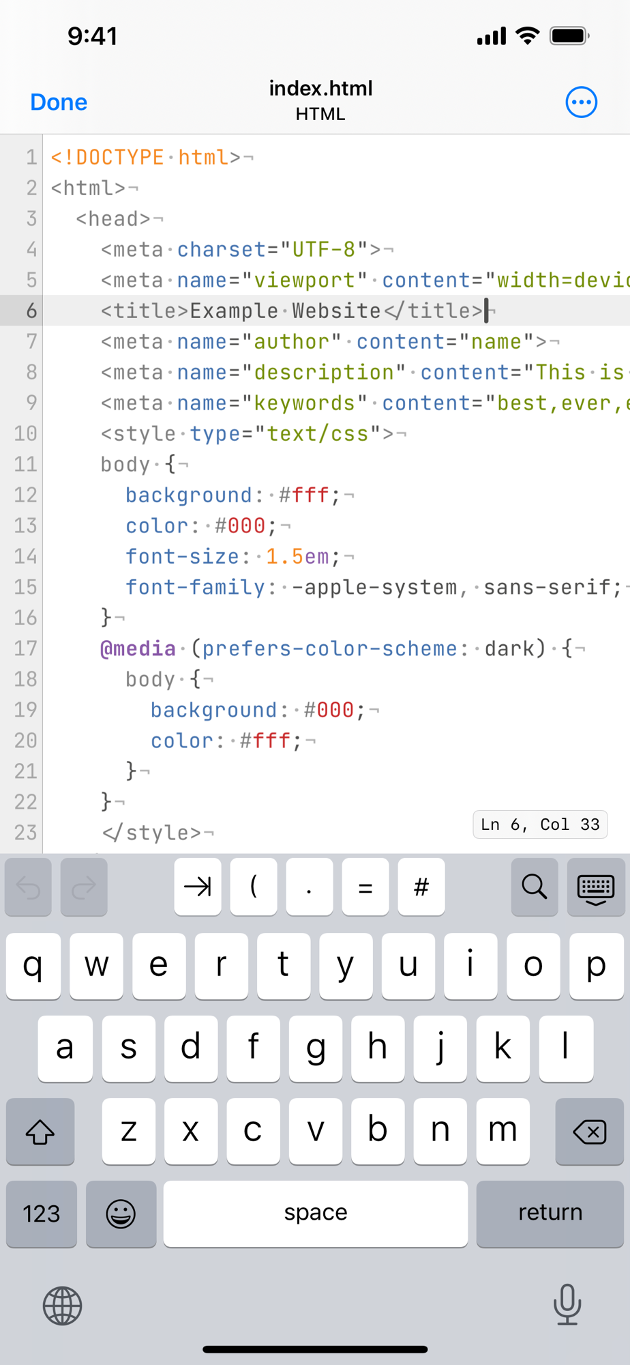Tap the index.html HTML title header

pyautogui.click(x=320, y=100)
